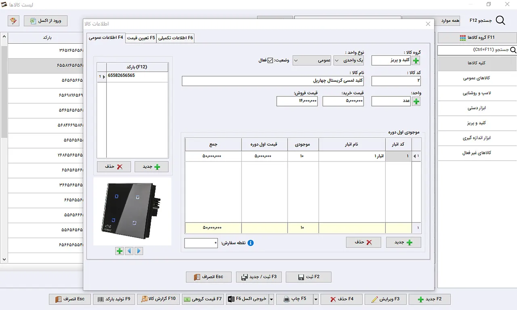517x310 pixels.
Task: Open dropdown arrow next to F5 چاپ
Action: (x=316, y=299)
